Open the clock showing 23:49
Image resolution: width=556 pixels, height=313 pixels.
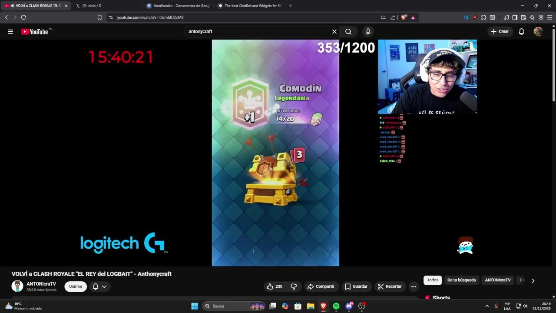point(541,306)
